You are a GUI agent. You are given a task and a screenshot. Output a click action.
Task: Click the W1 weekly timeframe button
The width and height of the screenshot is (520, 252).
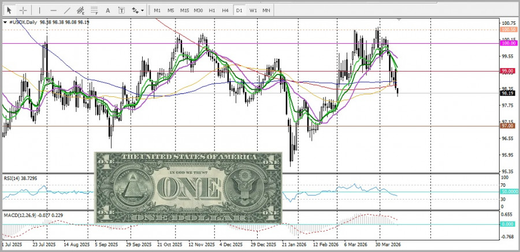tap(253, 10)
